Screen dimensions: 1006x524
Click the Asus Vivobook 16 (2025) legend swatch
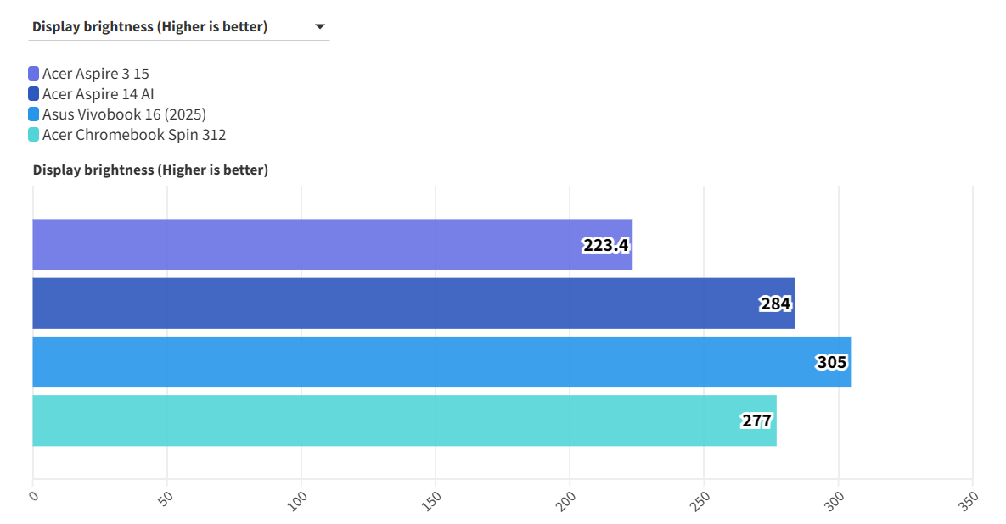34,114
